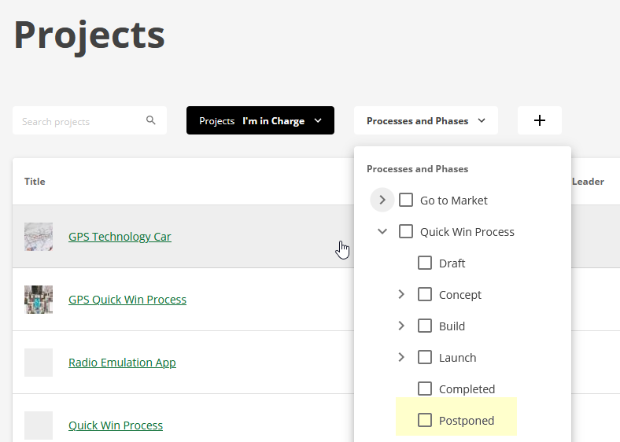This screenshot has width=620, height=442.
Task: Collapse the Quick Win Process tree
Action: click(x=382, y=231)
